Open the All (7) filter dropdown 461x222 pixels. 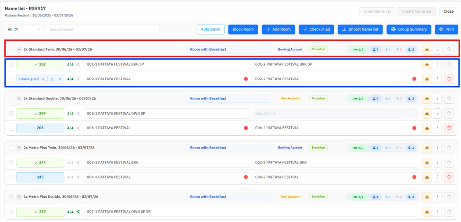[24, 29]
